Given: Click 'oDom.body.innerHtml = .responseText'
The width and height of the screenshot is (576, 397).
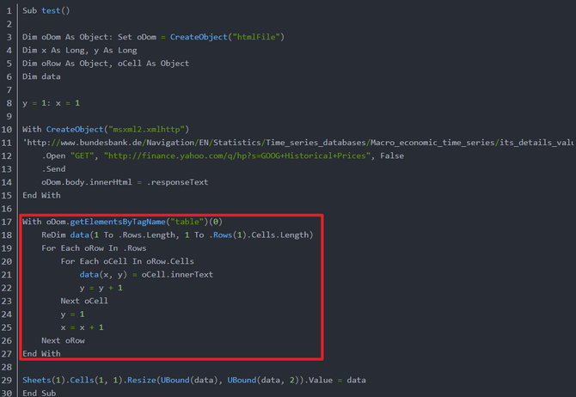Looking at the screenshot, I should [x=125, y=182].
